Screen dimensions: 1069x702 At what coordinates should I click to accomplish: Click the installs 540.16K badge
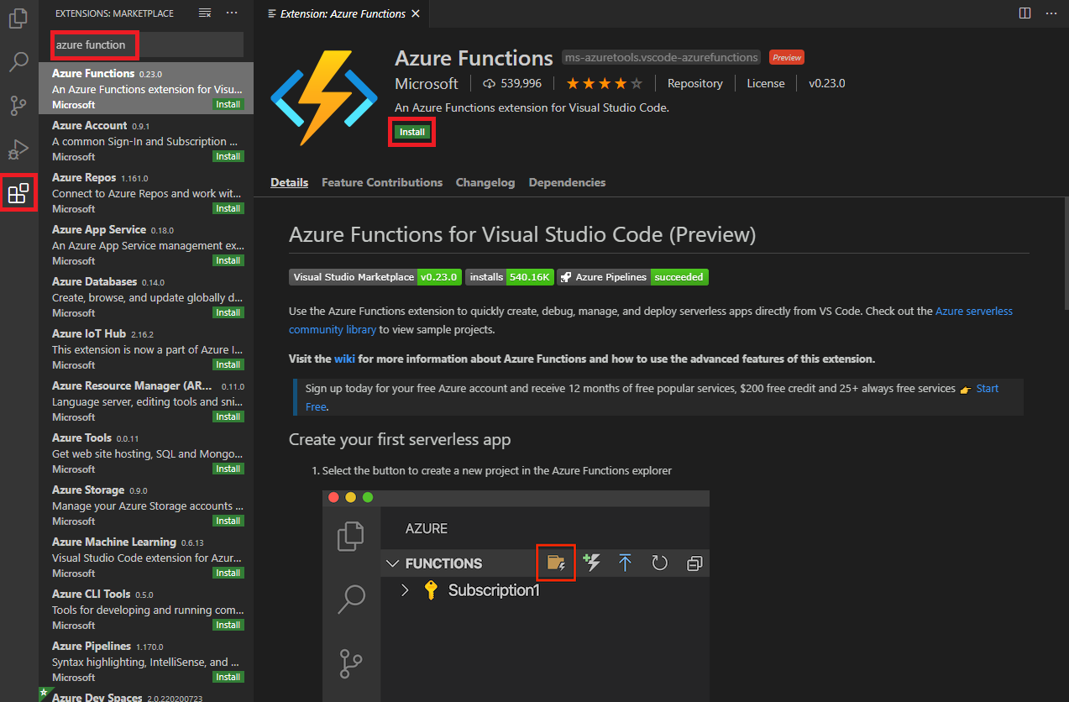(510, 277)
